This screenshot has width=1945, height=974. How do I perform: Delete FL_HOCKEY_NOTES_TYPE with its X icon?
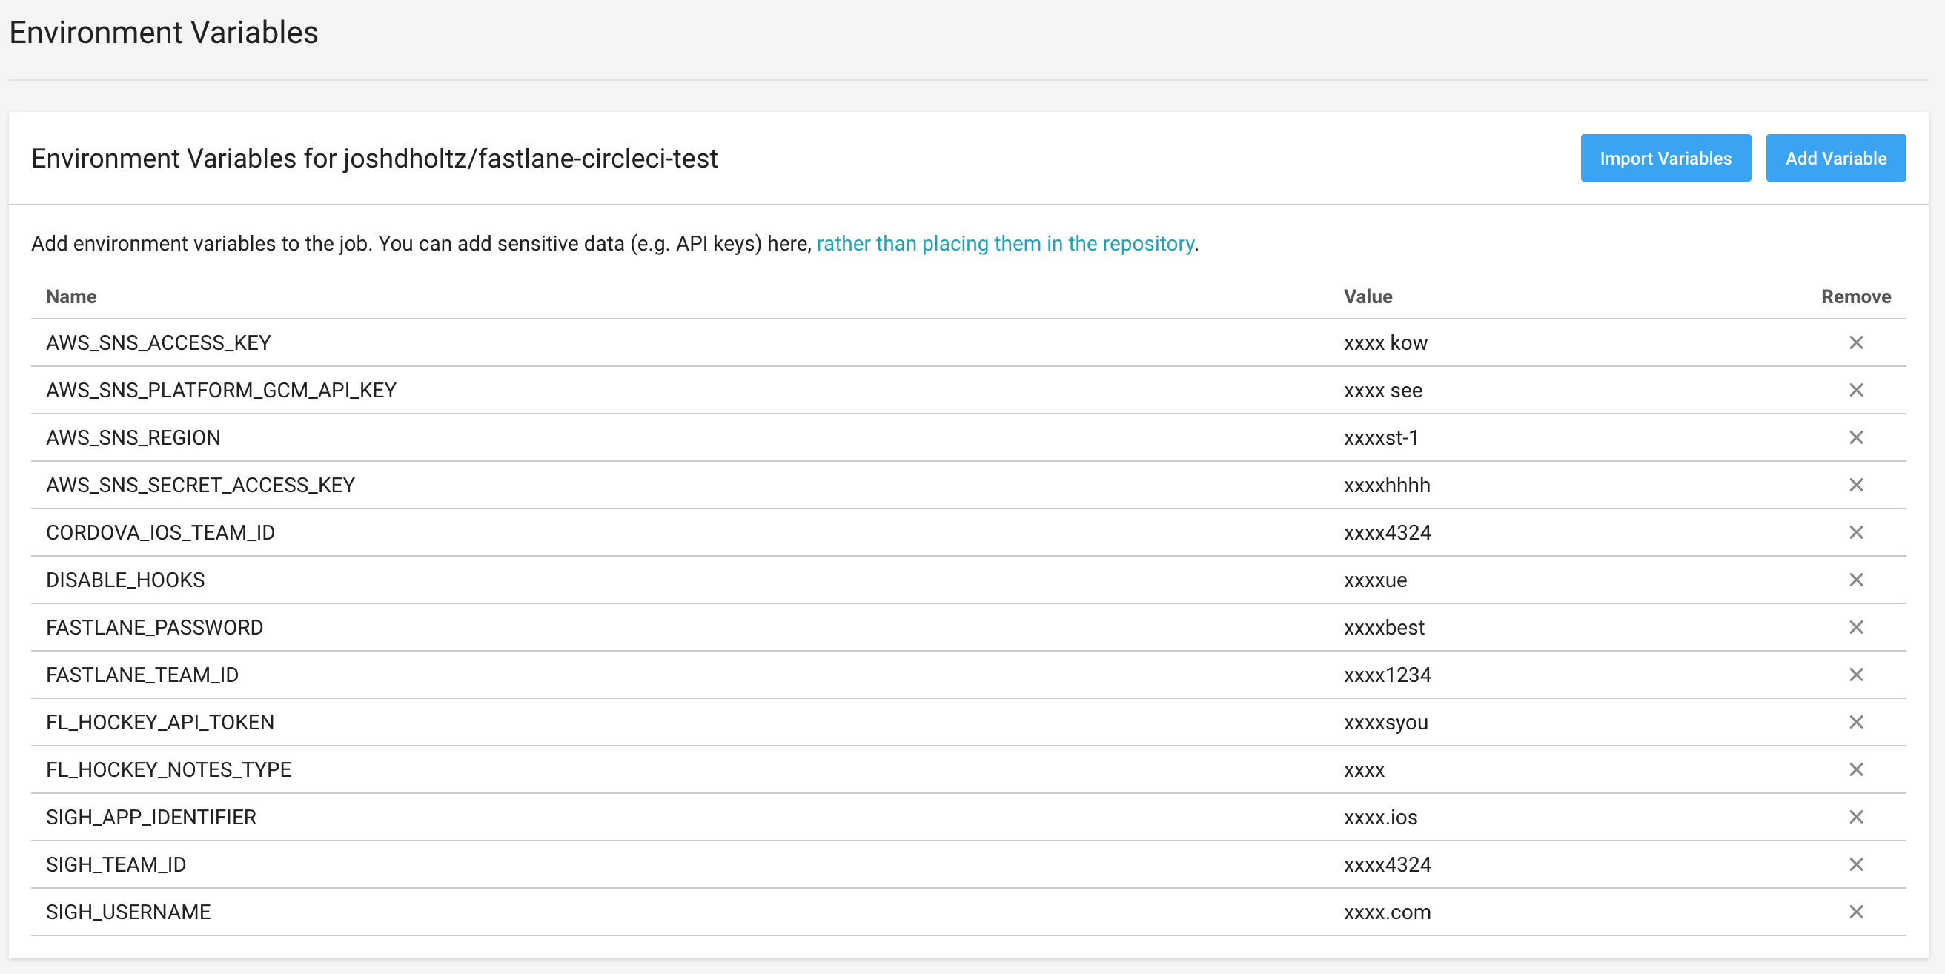1856,769
